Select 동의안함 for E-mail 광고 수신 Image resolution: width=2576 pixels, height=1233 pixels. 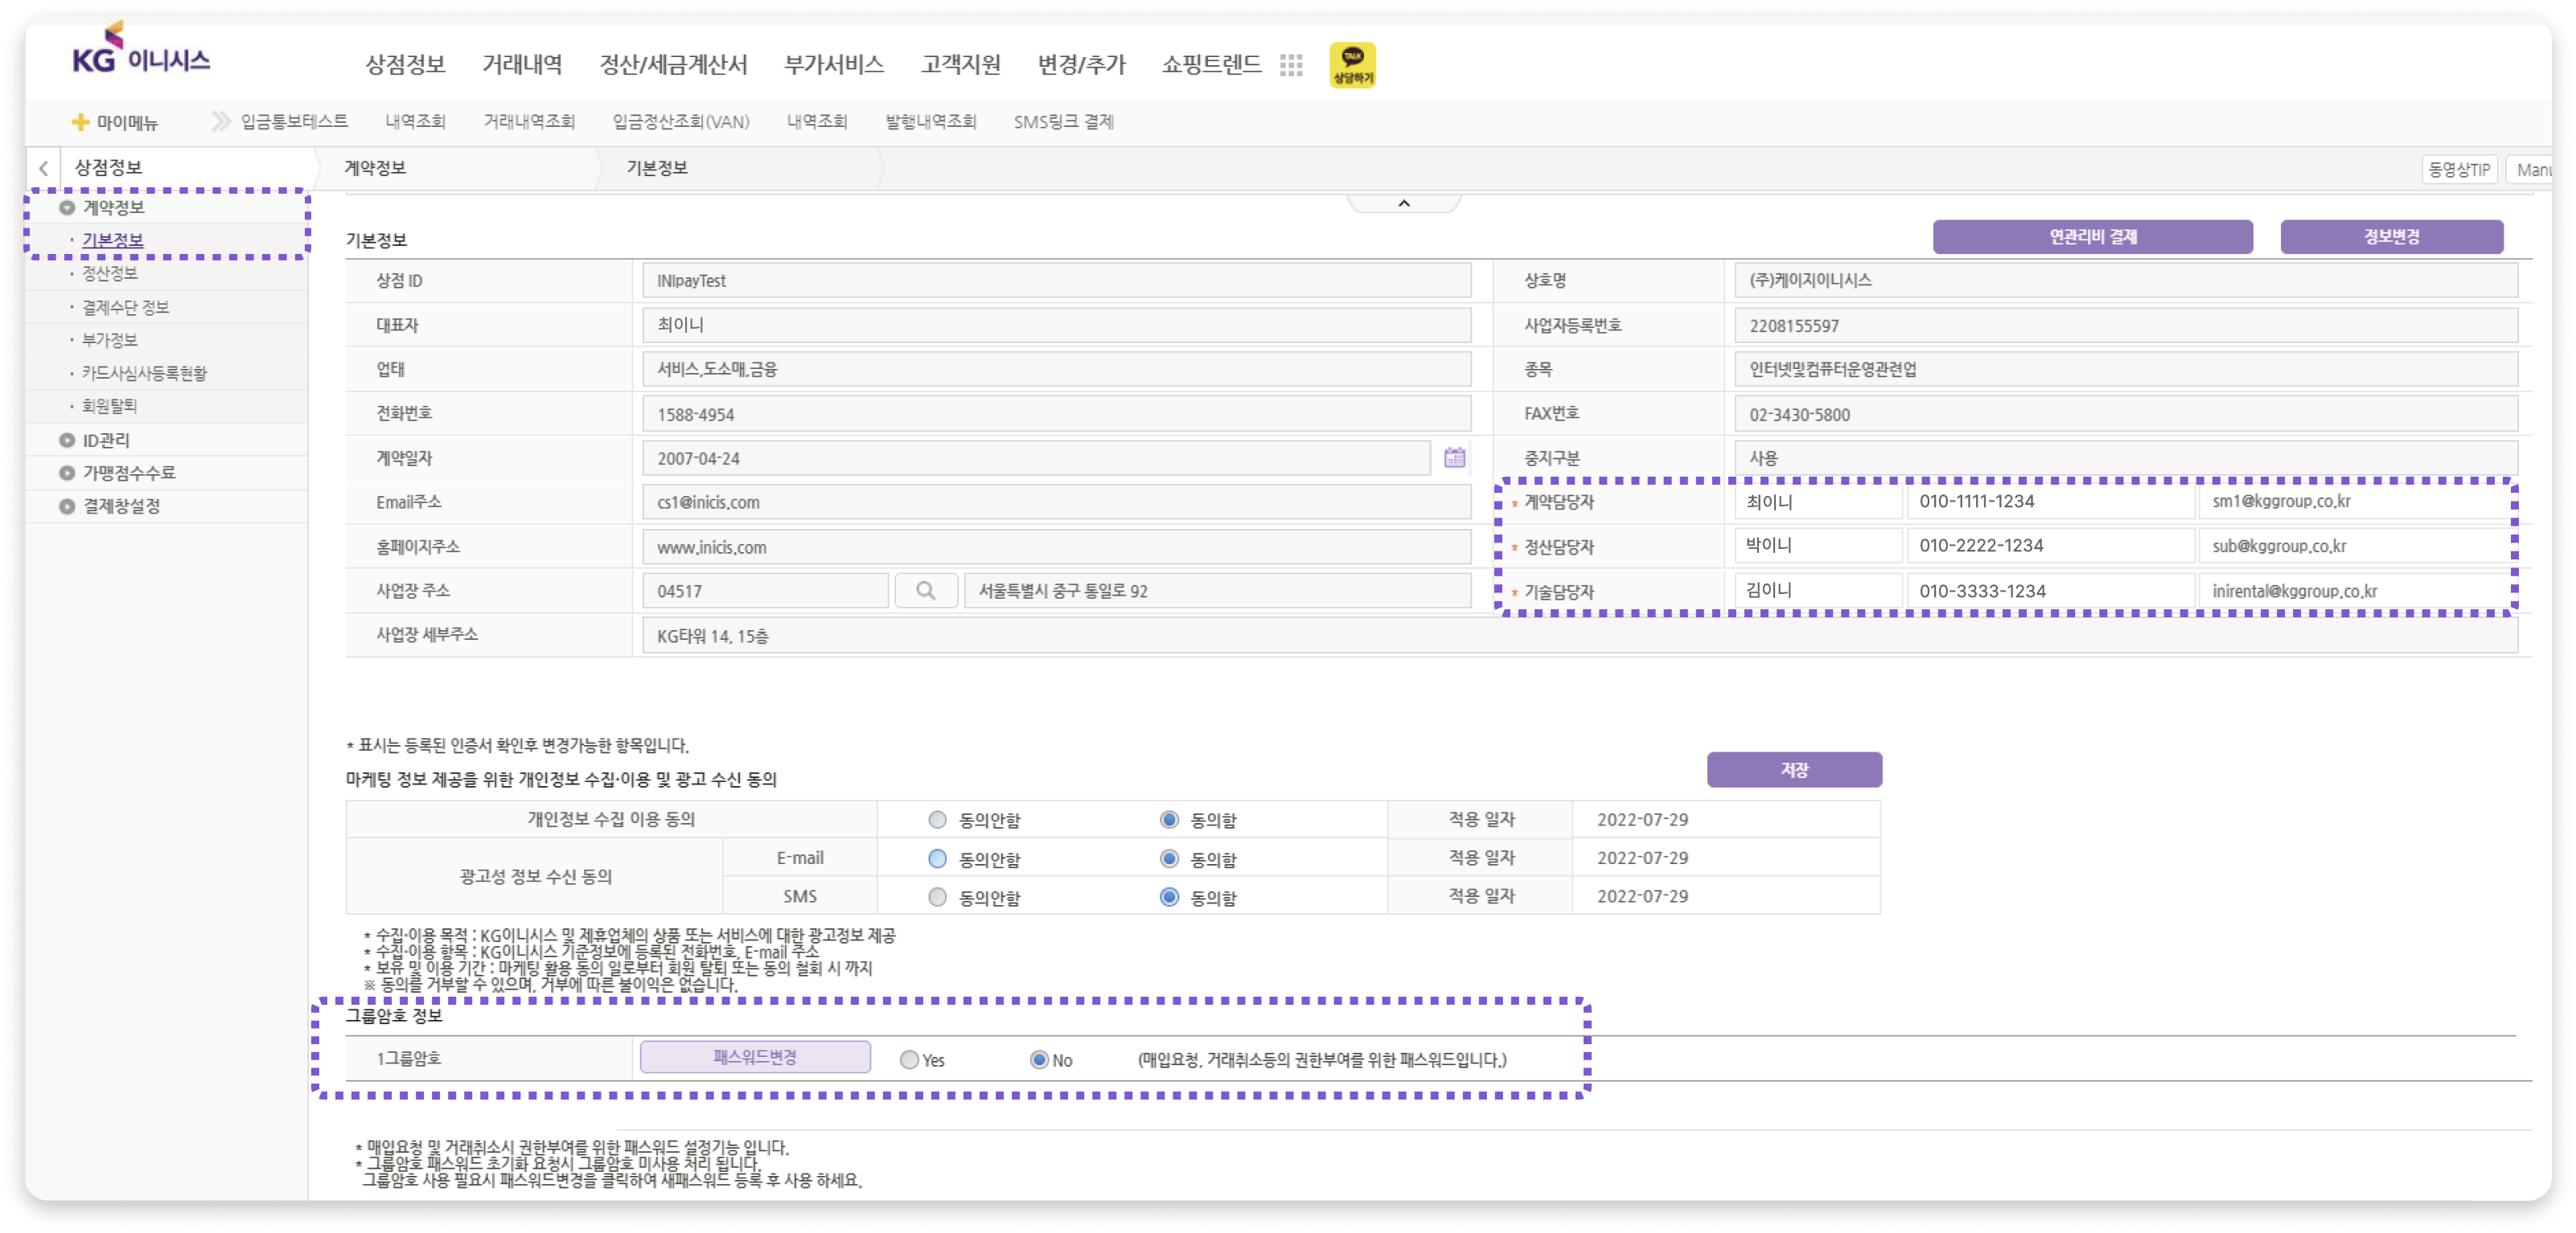click(937, 858)
